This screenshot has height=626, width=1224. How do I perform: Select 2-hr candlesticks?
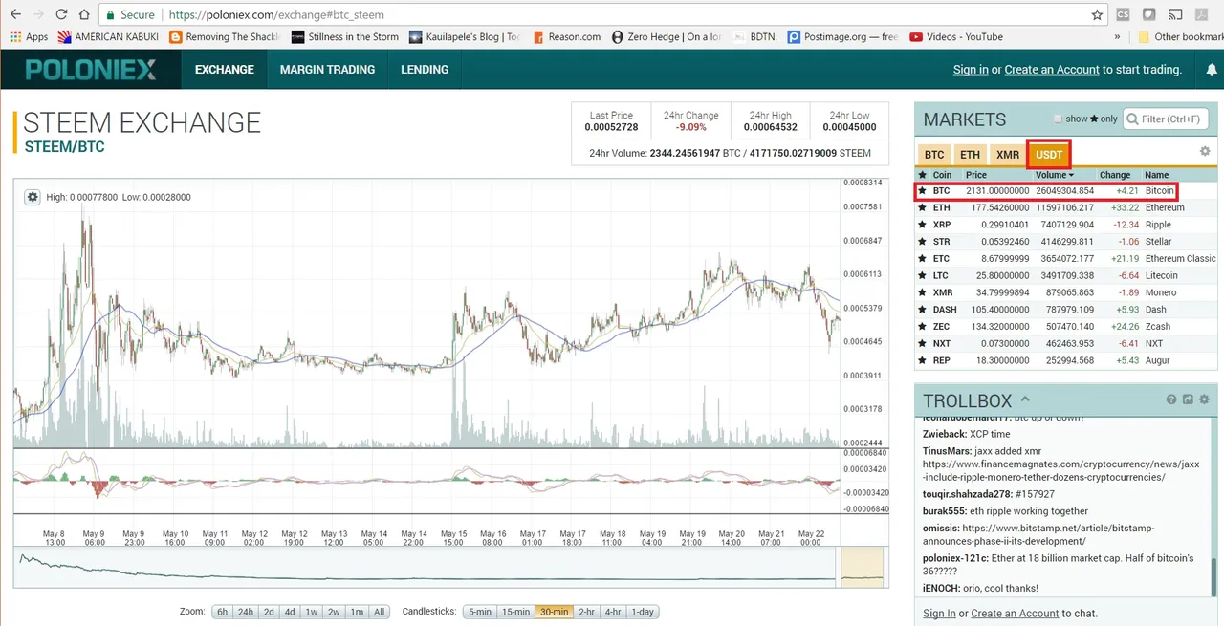586,612
